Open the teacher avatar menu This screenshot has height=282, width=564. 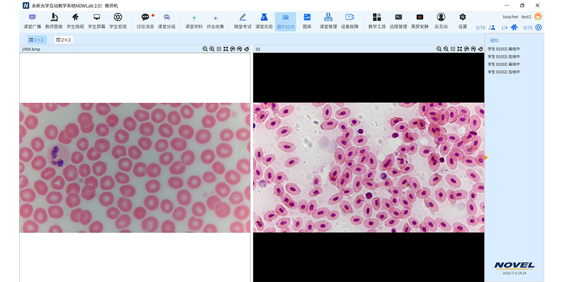537,16
